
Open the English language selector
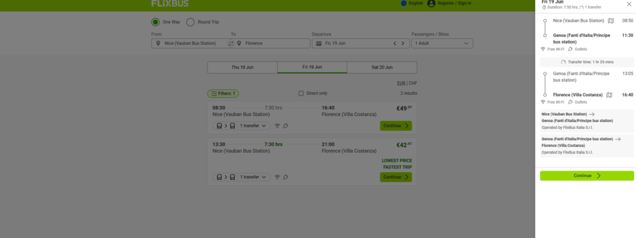coord(412,3)
